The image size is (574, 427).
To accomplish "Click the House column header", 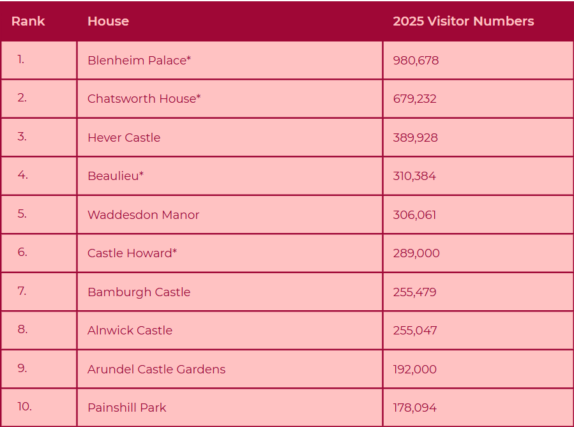I will 108,21.
